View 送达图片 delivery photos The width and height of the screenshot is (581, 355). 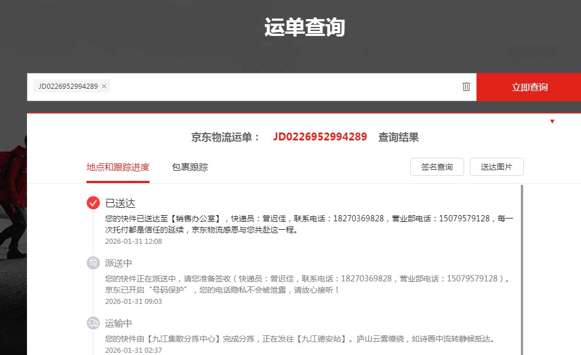point(496,167)
